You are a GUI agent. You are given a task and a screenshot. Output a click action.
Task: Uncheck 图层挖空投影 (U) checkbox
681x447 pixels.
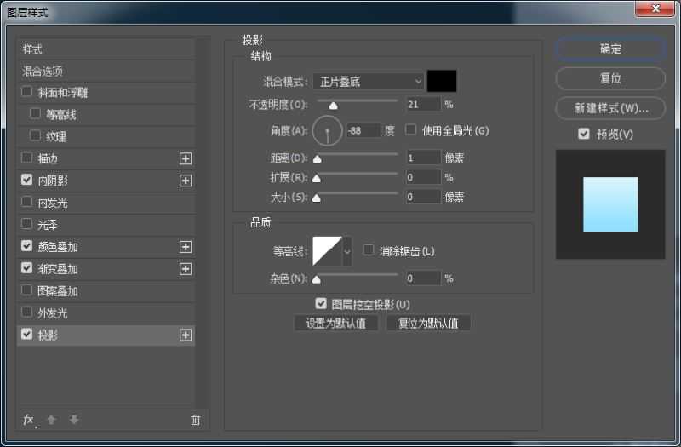pos(321,303)
